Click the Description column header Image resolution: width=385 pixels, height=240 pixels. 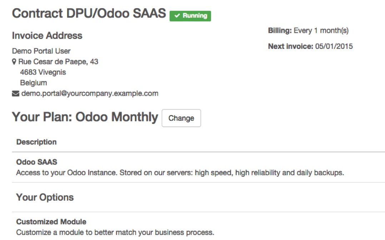(36, 142)
